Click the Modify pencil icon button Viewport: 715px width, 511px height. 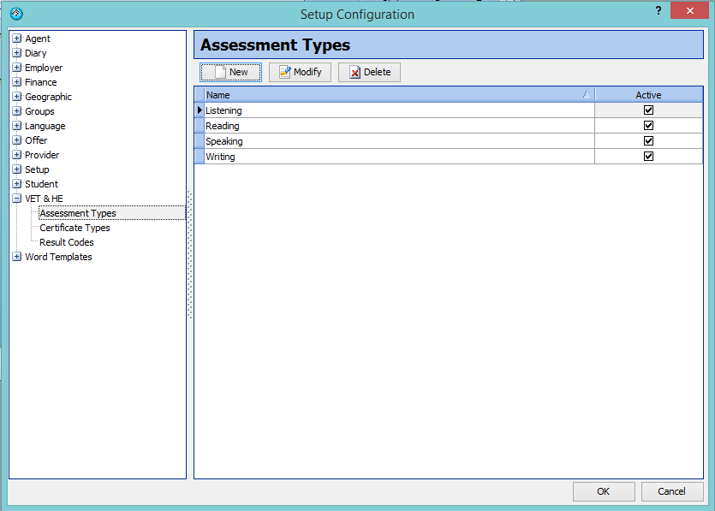coord(300,73)
